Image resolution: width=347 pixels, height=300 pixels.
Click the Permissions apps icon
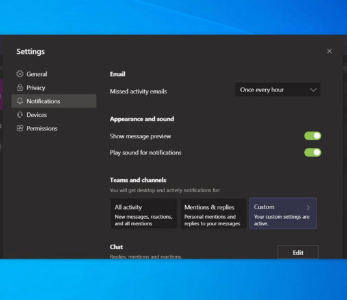coord(19,128)
